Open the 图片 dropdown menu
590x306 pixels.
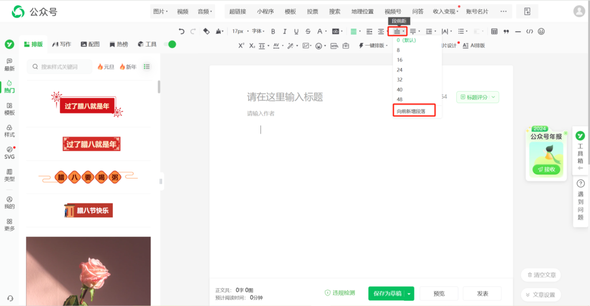(x=160, y=12)
